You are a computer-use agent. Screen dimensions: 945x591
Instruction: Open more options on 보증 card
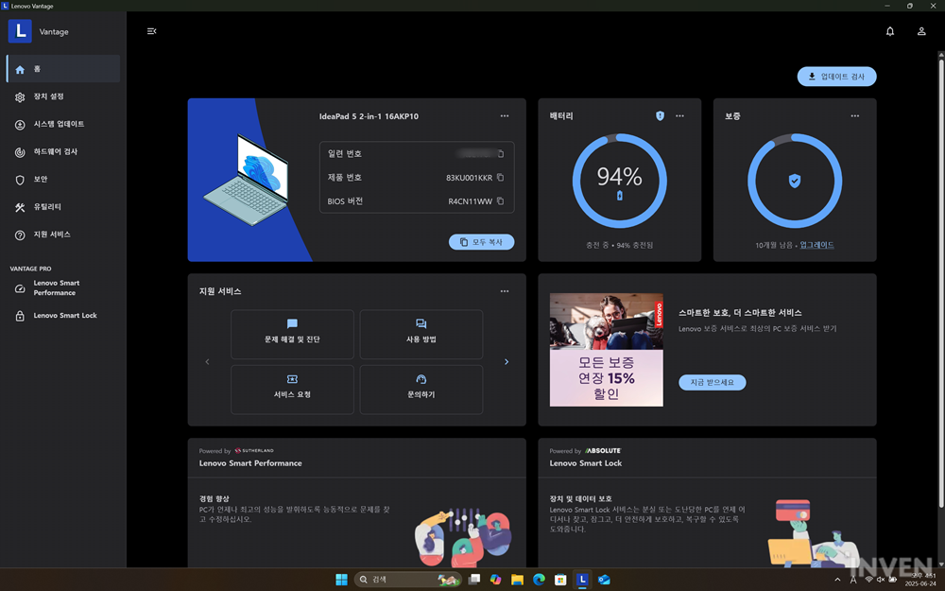[x=855, y=115]
